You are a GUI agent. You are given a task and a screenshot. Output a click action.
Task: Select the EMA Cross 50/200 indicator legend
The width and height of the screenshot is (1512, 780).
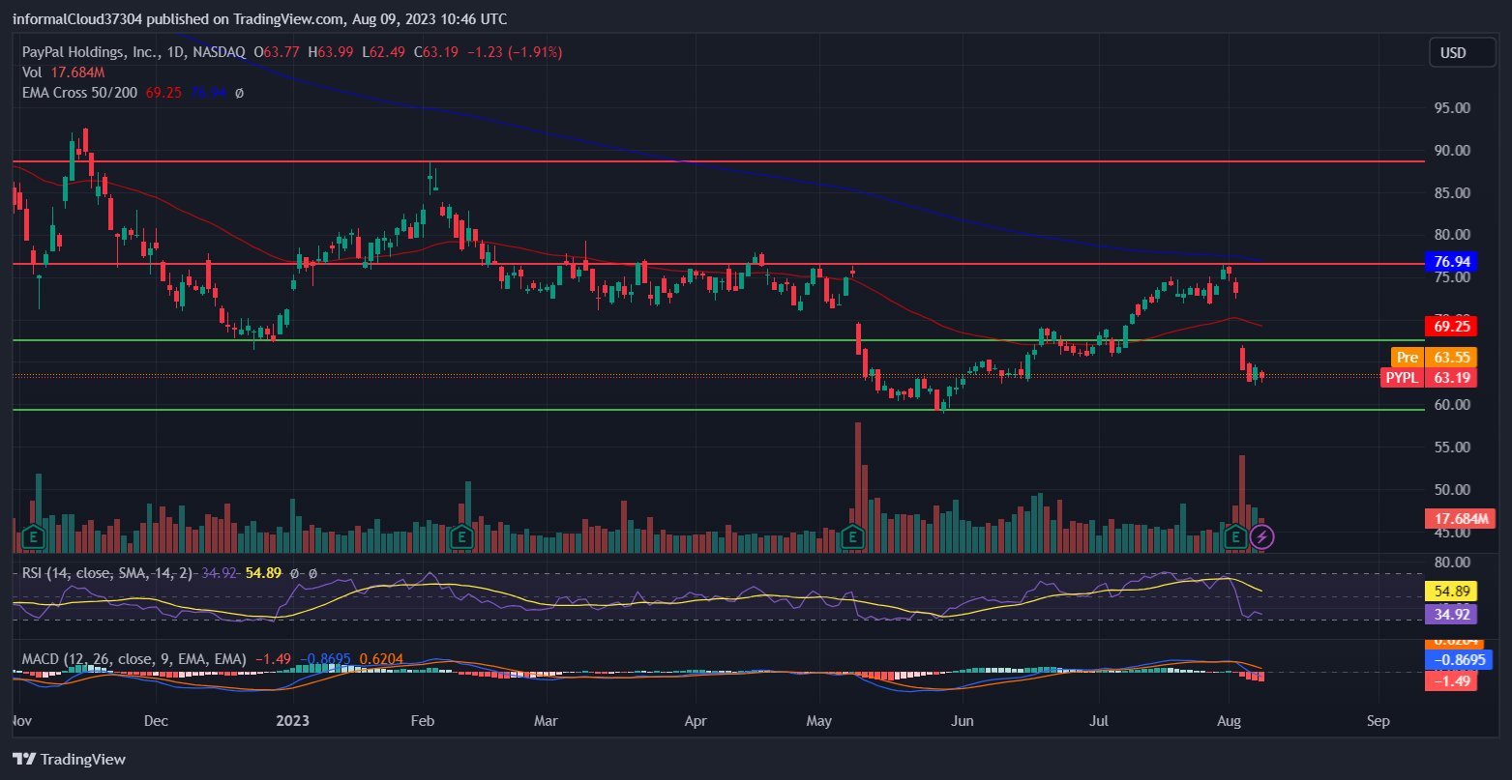(81, 93)
